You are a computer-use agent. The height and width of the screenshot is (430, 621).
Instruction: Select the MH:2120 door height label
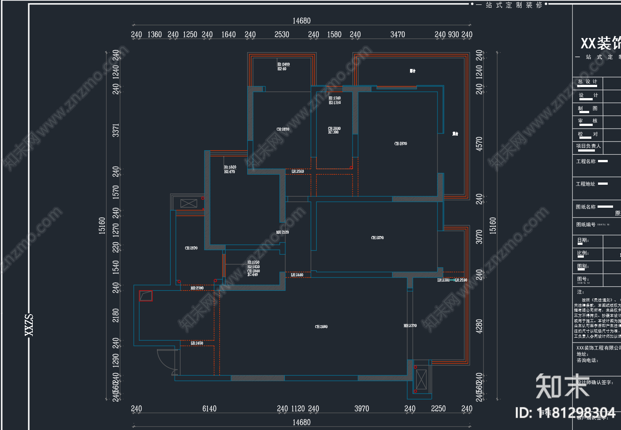click(283, 232)
